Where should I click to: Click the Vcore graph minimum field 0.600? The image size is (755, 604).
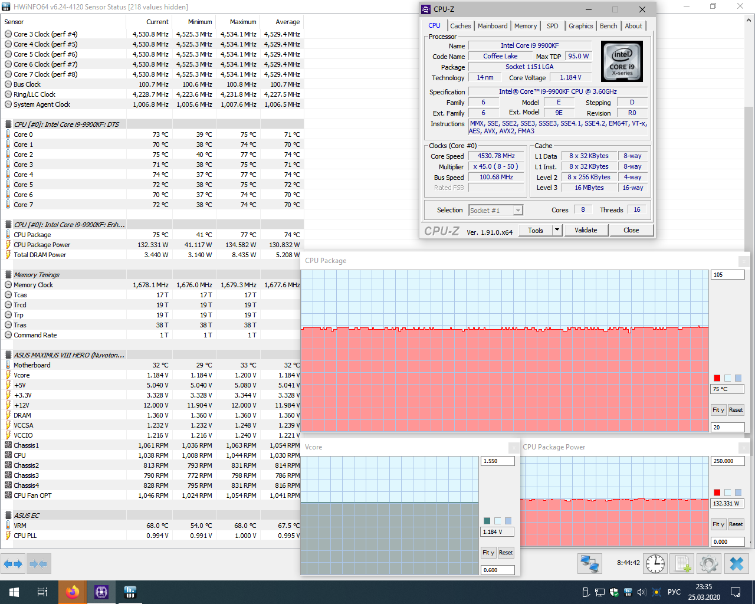(x=498, y=570)
